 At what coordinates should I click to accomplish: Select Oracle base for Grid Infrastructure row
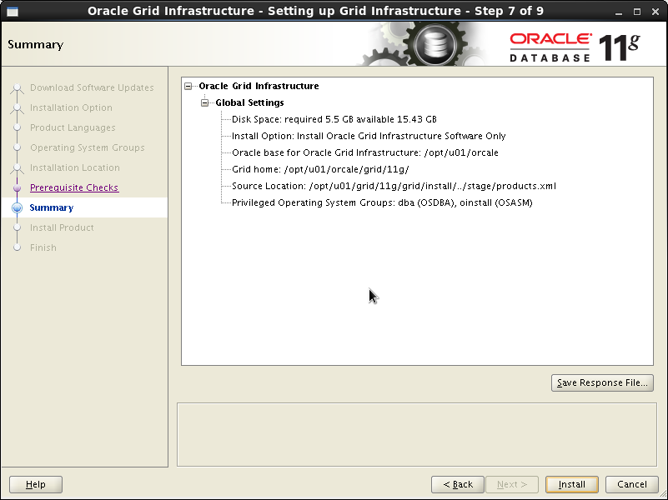point(364,152)
